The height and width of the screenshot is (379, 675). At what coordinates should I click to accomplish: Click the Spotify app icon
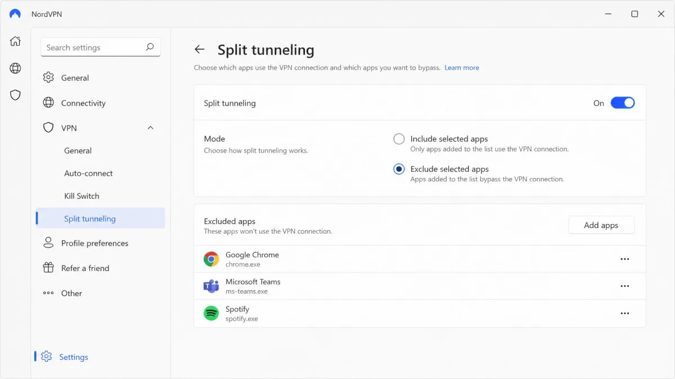coord(211,313)
